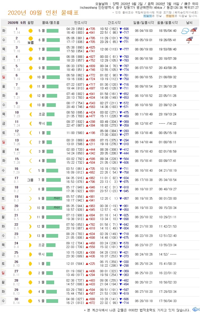
Task: Click the blue down arrow beside -777
Action: (x=121, y=49)
